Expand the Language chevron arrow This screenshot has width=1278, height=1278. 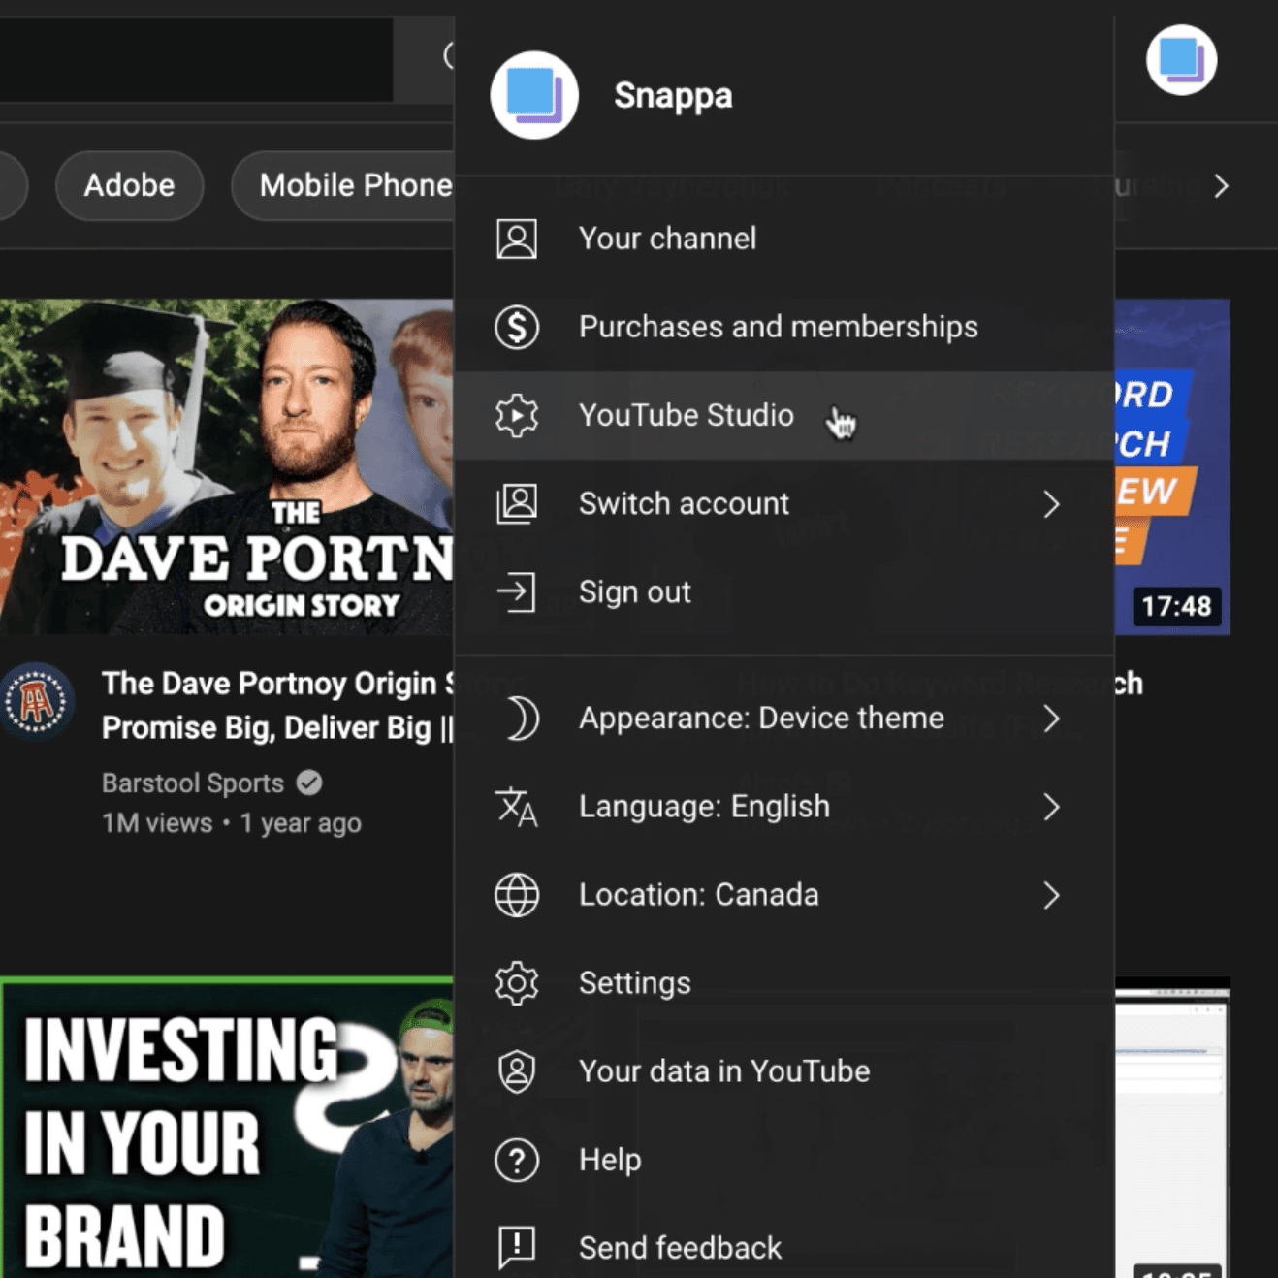click(x=1052, y=807)
